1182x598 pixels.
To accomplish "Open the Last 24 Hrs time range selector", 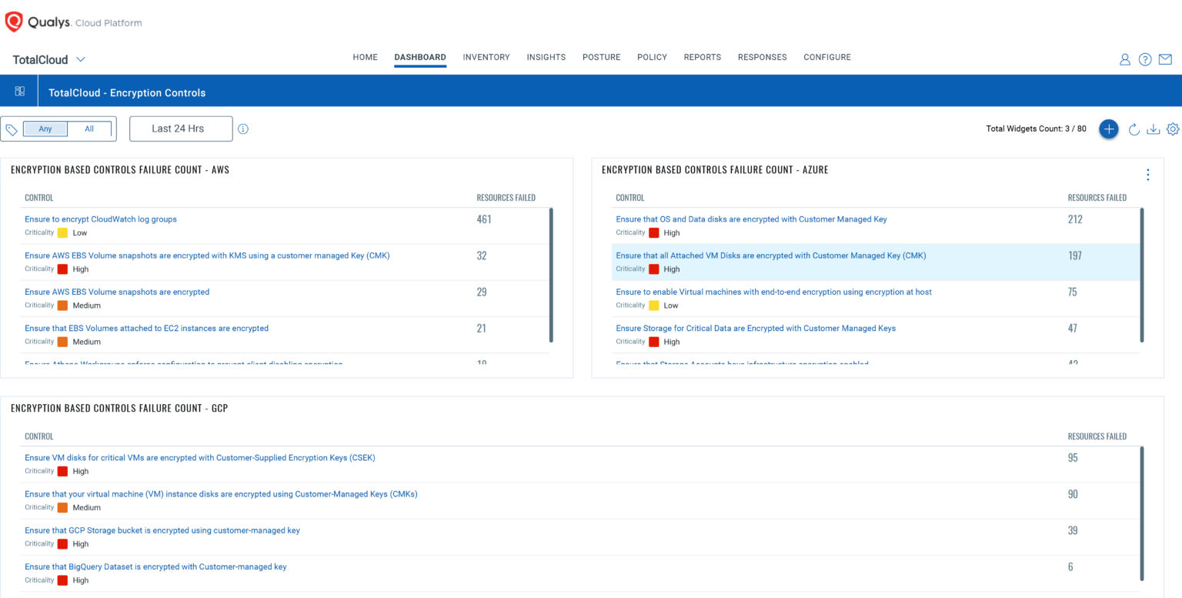I will [180, 128].
